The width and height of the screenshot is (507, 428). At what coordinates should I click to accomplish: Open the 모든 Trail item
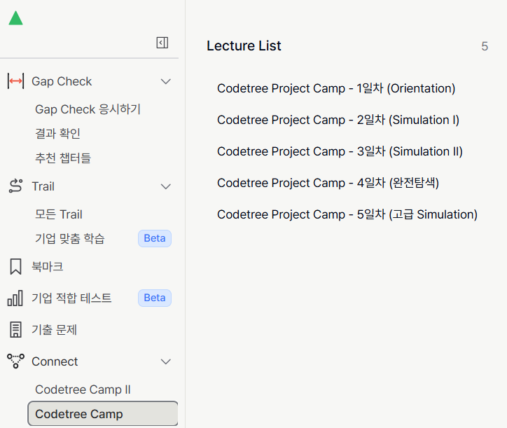click(x=59, y=214)
